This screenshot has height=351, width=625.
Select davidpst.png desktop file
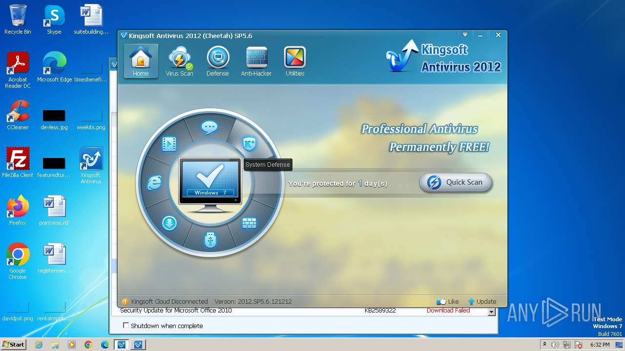[x=18, y=312]
